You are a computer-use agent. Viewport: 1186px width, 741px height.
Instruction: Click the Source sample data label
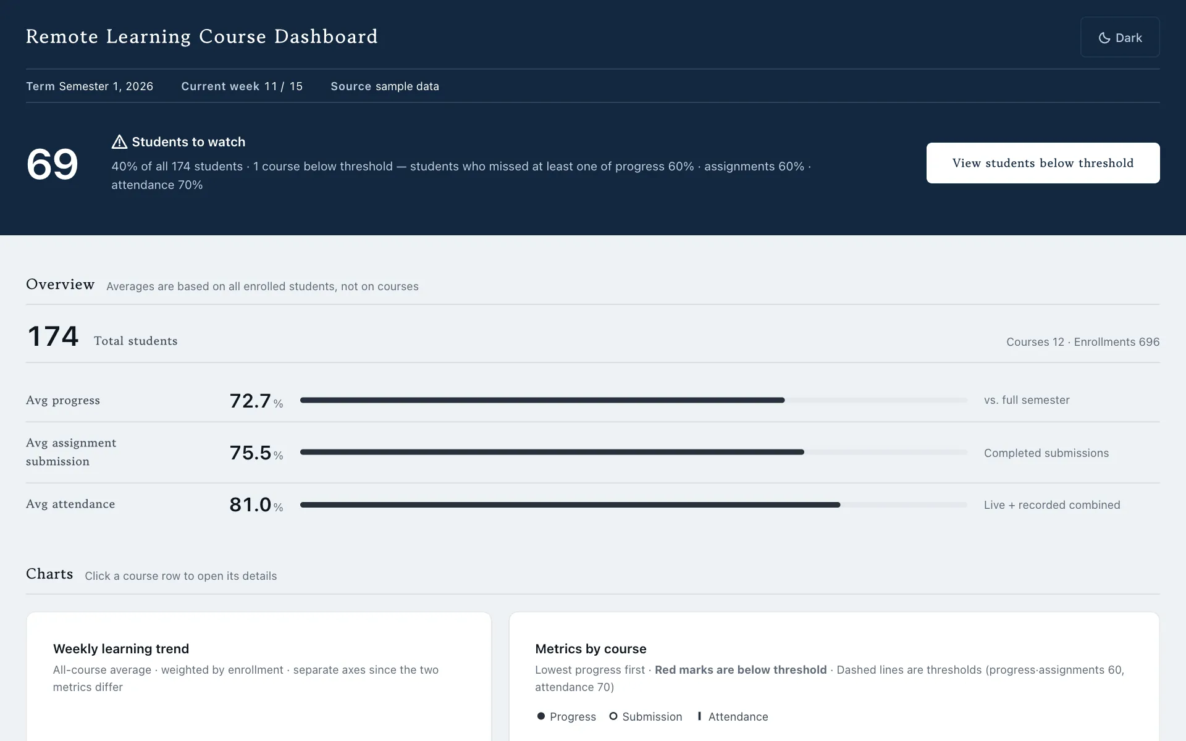click(385, 86)
